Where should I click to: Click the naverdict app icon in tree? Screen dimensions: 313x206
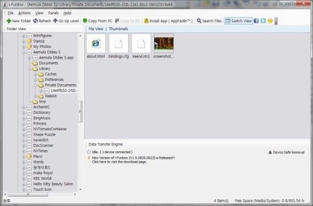30,140
